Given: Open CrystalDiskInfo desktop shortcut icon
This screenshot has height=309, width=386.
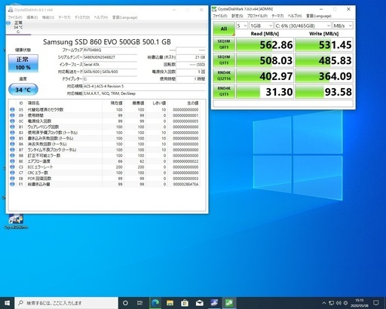Looking at the screenshot, I should 16,222.
